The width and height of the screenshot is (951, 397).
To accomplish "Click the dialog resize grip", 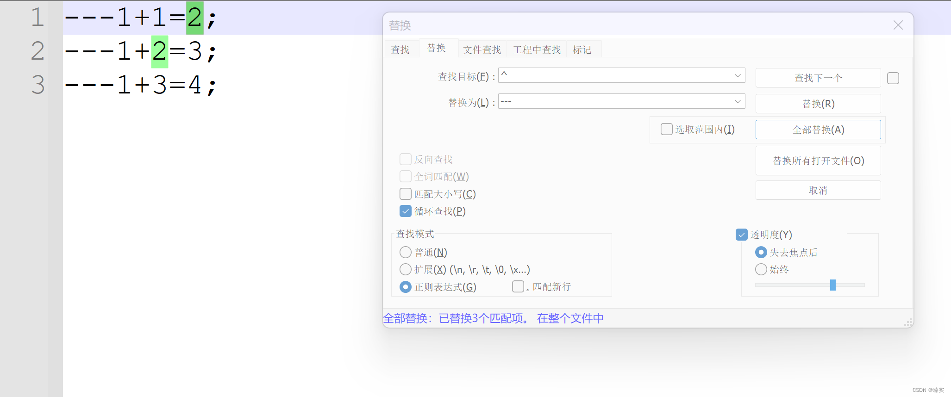I will 908,323.
